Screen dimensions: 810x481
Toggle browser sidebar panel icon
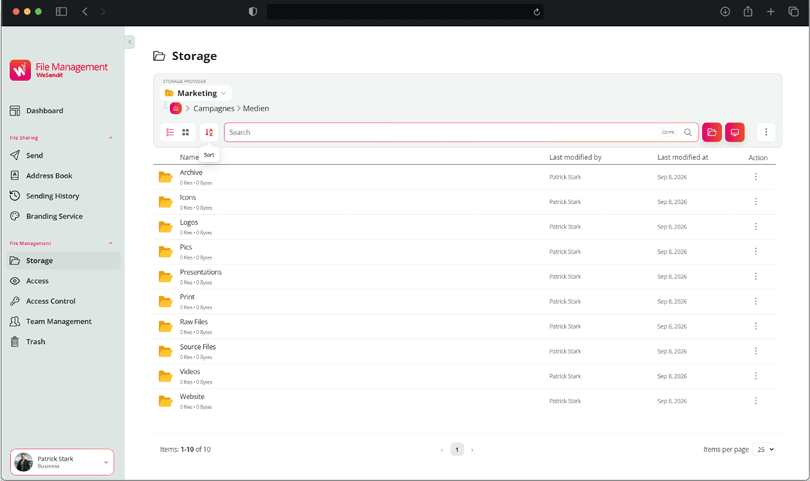click(x=62, y=11)
